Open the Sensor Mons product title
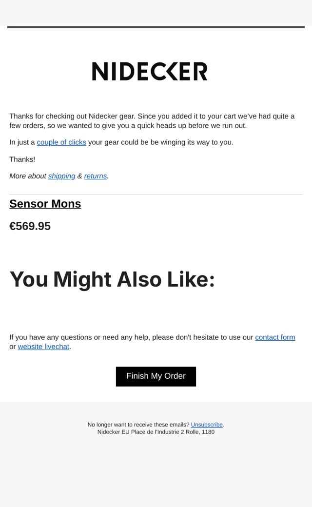Image resolution: width=312 pixels, height=507 pixels. 45,204
